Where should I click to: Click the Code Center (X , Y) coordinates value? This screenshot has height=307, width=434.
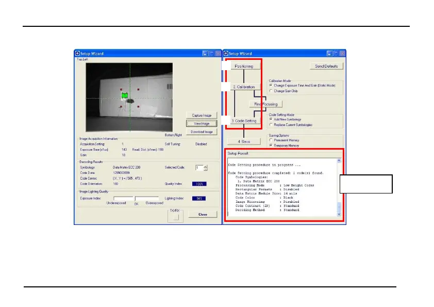point(127,179)
